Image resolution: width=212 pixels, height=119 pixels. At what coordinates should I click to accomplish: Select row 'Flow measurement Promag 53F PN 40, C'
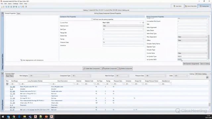click(107, 100)
